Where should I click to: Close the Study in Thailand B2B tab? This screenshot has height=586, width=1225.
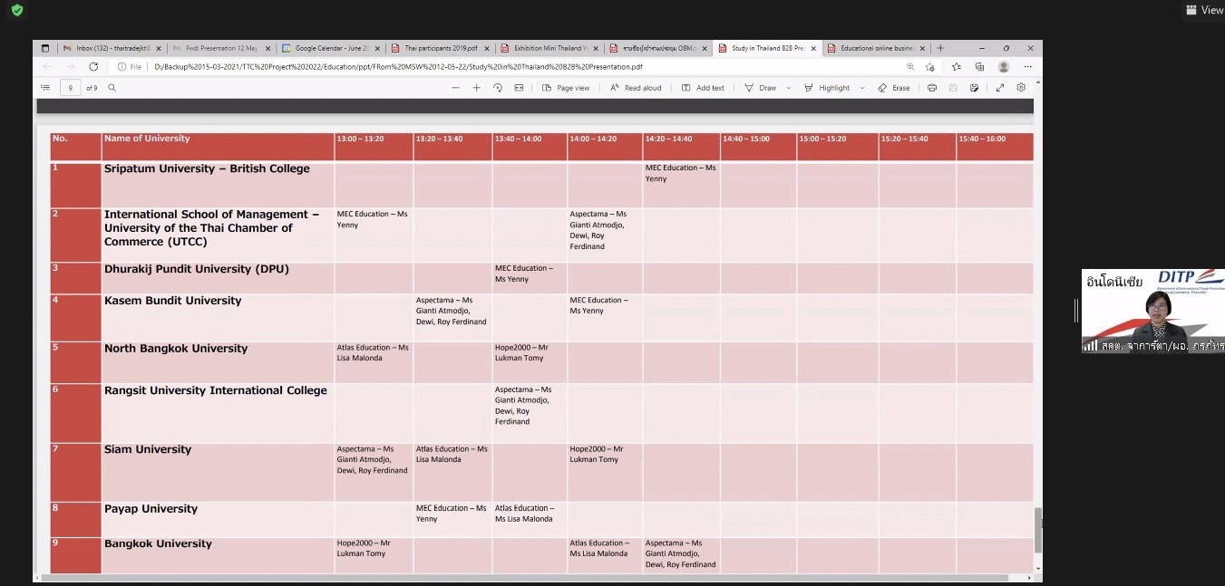pyautogui.click(x=813, y=49)
